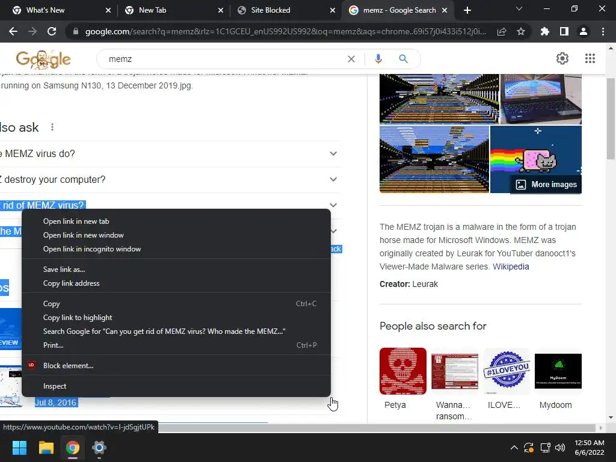Reload the current page

(x=52, y=31)
